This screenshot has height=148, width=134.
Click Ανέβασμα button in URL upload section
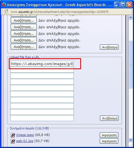click(109, 118)
